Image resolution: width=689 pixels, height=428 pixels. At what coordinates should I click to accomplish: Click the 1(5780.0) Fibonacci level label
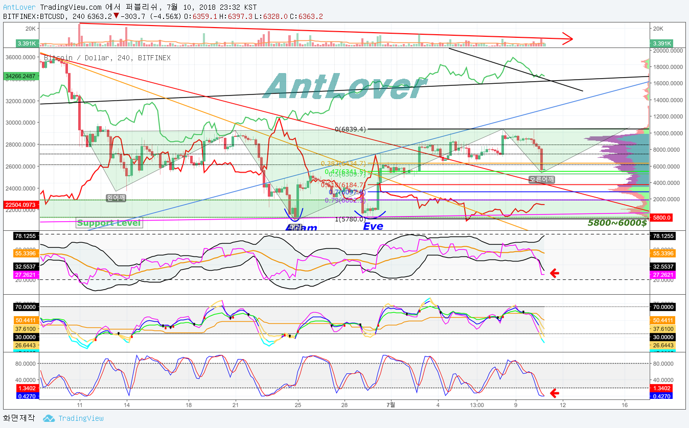click(351, 219)
